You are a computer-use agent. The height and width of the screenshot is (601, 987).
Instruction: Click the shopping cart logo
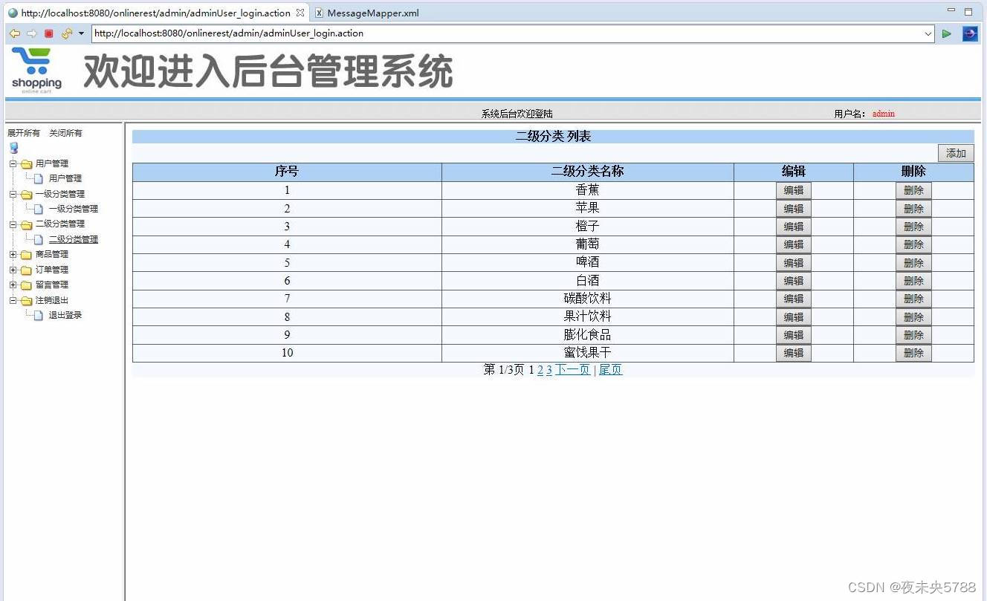click(x=36, y=71)
